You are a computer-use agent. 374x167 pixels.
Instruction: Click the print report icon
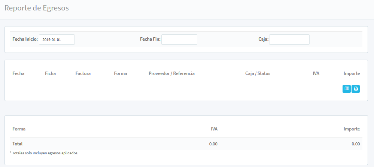coord(356,89)
